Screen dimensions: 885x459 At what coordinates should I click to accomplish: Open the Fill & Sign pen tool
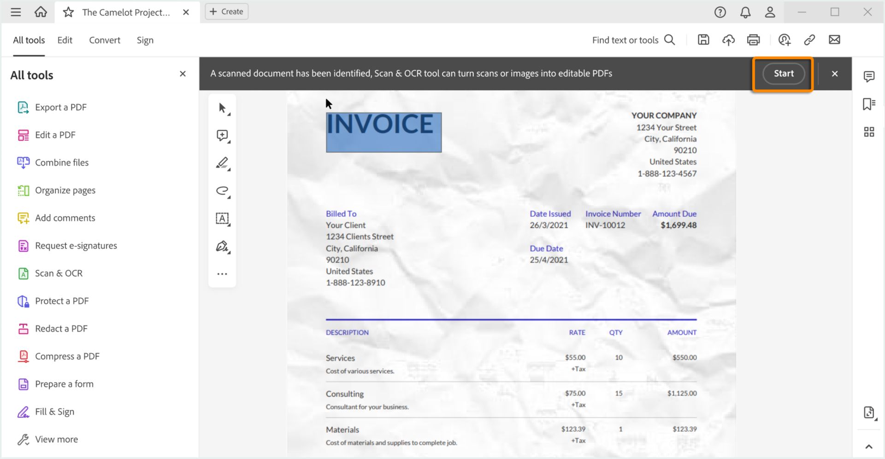[222, 247]
